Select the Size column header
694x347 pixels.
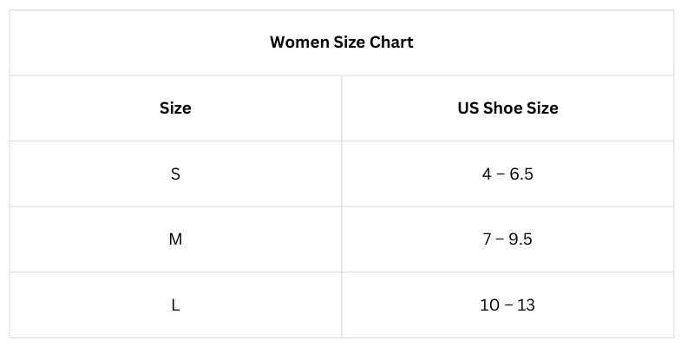tap(175, 108)
